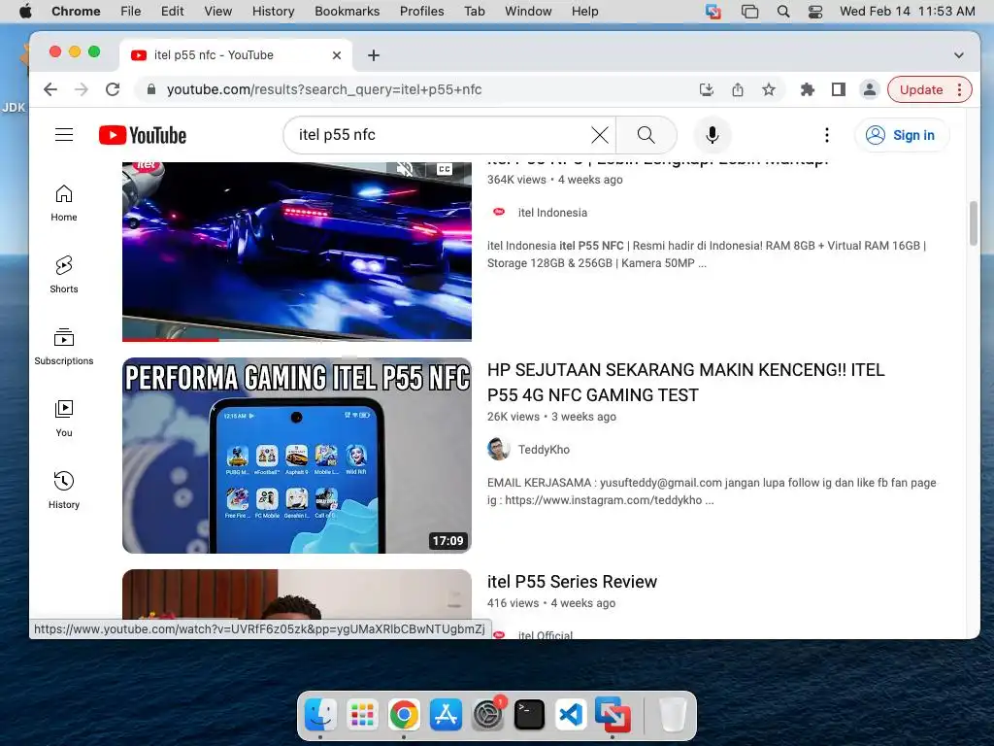Open YouTube settings three-dot menu
The image size is (994, 746).
tap(827, 135)
